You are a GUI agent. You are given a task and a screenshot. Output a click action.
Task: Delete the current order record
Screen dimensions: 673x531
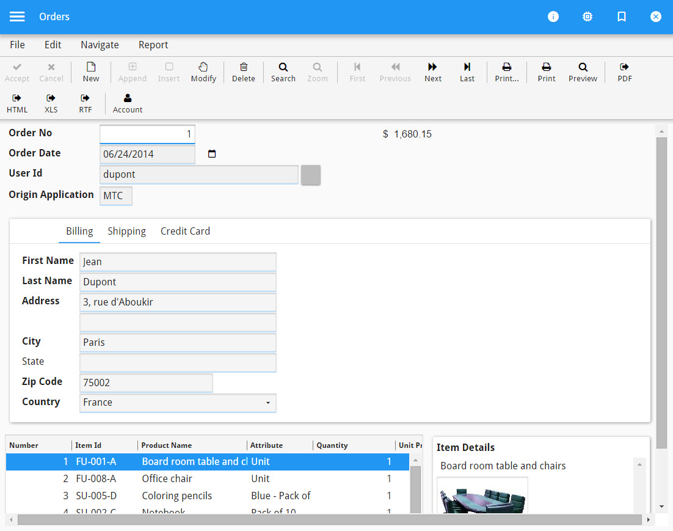[243, 72]
